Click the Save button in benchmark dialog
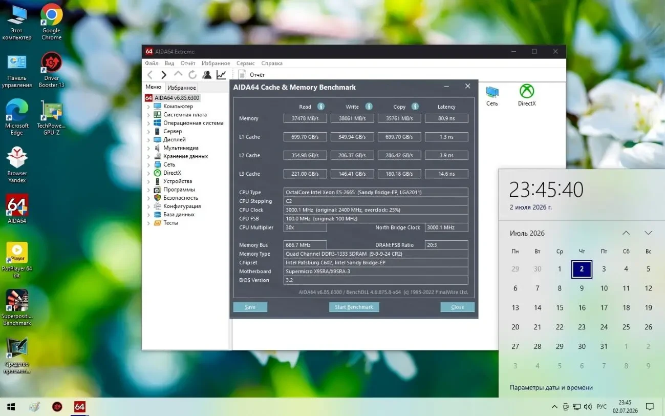Screen dimensions: 665x416 250,307
